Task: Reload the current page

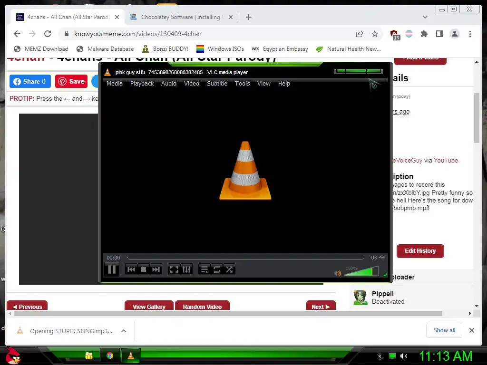Action: pyautogui.click(x=48, y=34)
